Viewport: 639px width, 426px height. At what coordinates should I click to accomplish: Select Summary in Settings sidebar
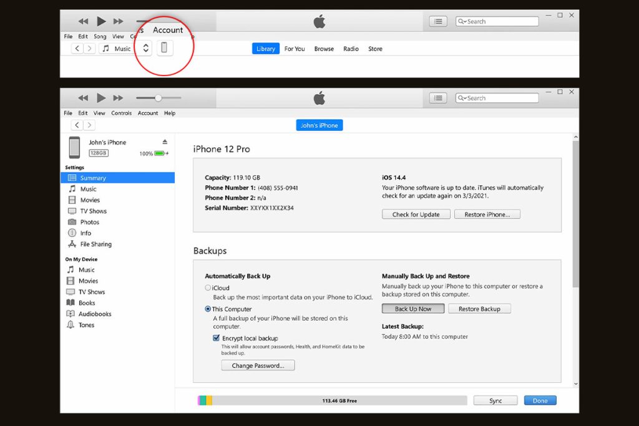118,178
